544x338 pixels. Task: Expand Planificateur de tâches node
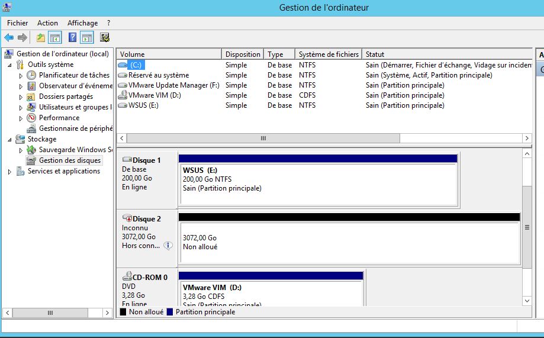[x=21, y=76]
